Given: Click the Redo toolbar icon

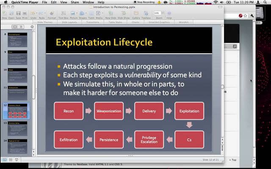Looking at the screenshot, I should (x=41, y=13).
